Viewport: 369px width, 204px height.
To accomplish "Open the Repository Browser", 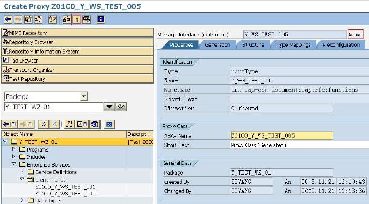I will (78, 42).
